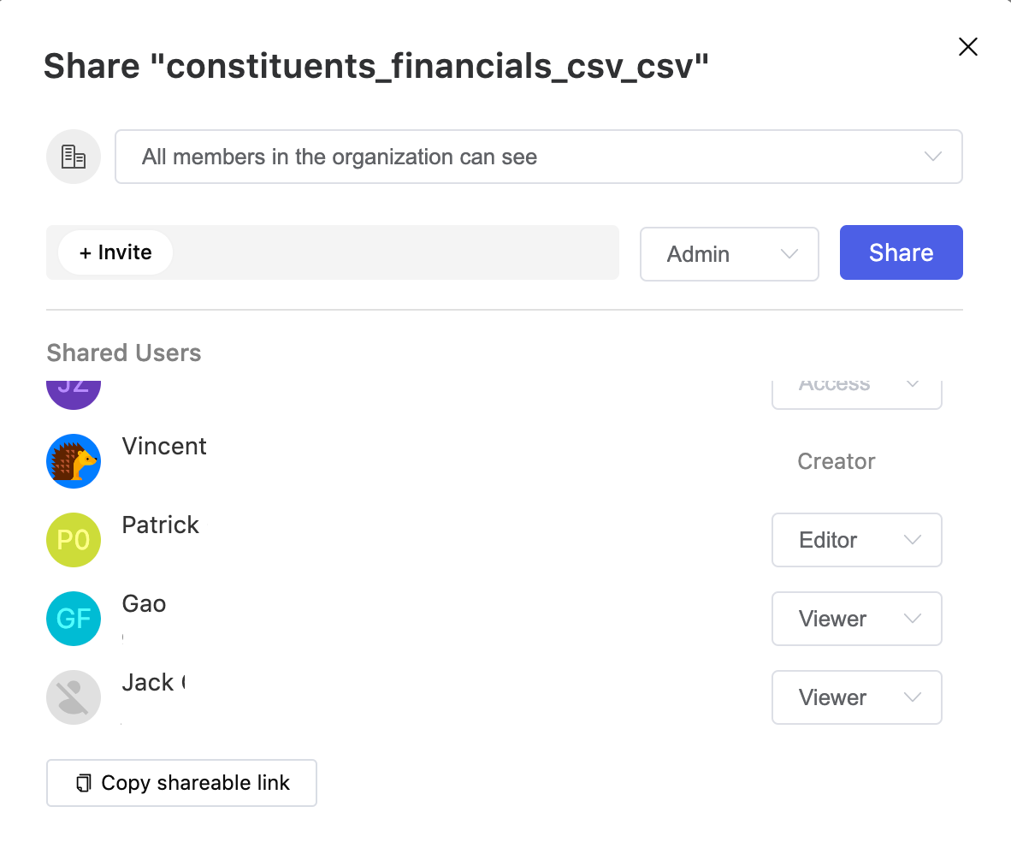Click Gao's teal GF avatar
The image size is (1011, 854).
[74, 619]
